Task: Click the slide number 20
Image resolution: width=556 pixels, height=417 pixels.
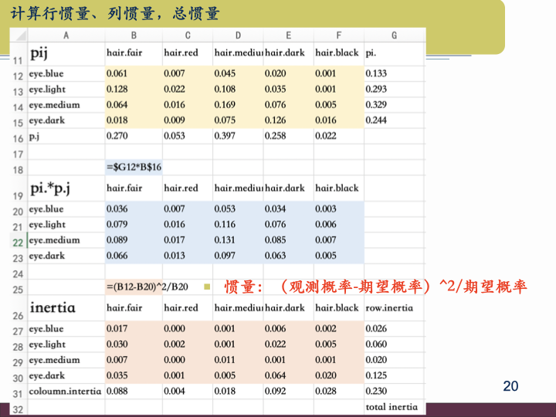Action: click(x=510, y=386)
